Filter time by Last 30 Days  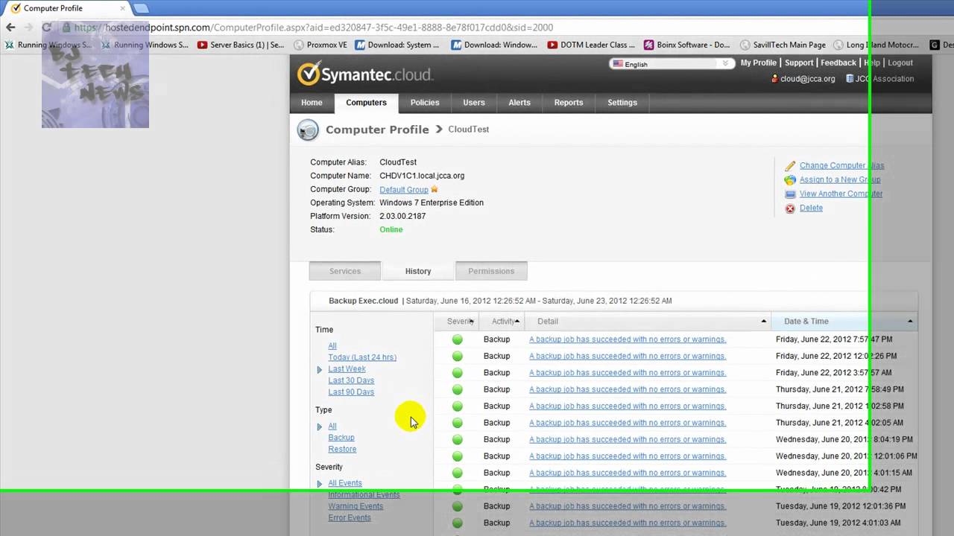click(351, 380)
